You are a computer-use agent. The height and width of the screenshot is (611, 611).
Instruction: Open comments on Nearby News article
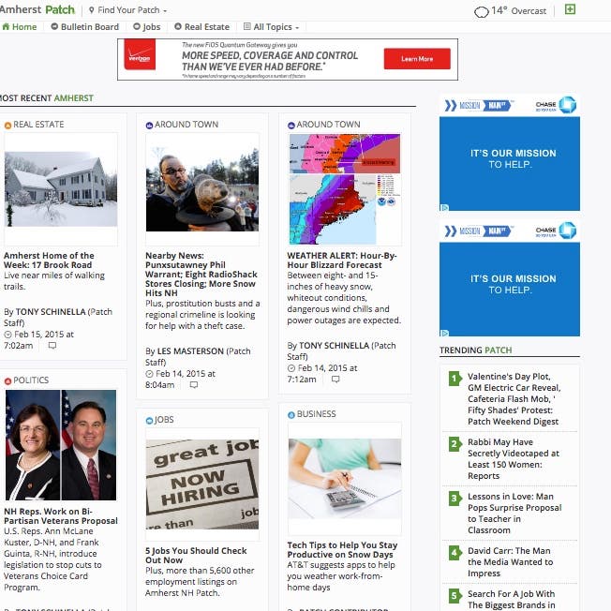coord(194,385)
